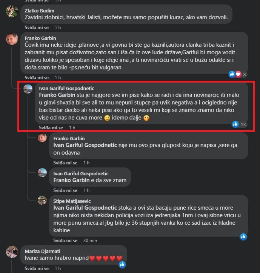Click Franko Garbin's avatar on top-level comment

click(12, 39)
